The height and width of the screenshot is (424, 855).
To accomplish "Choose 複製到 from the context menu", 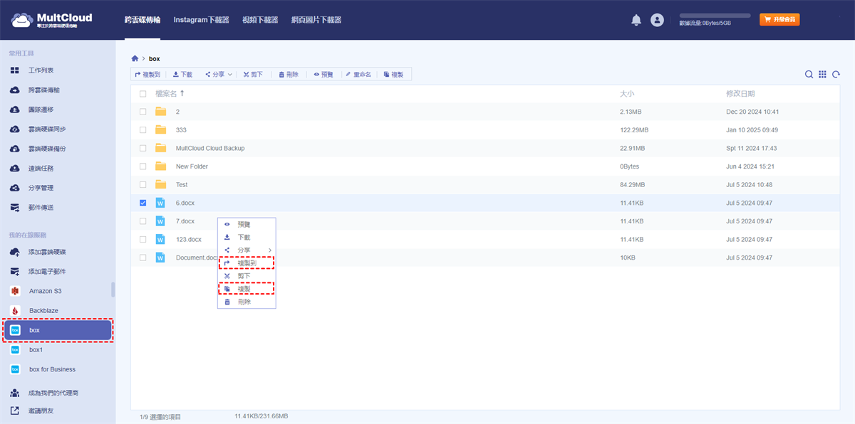I will pos(246,263).
